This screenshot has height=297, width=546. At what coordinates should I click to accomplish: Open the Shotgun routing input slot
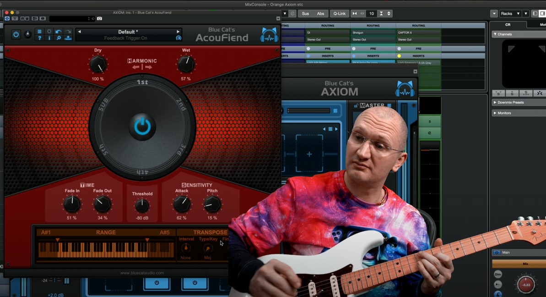(373, 33)
